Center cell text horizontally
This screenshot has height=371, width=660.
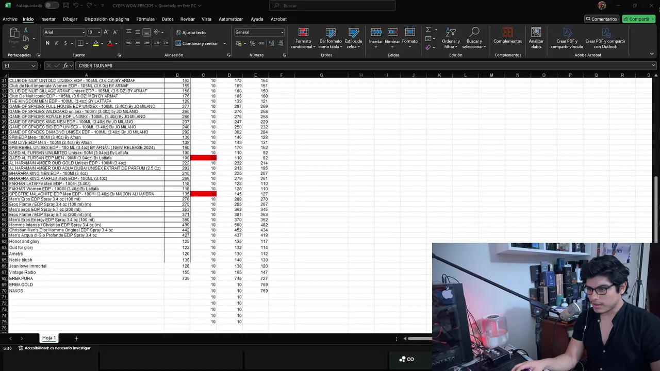pyautogui.click(x=138, y=43)
